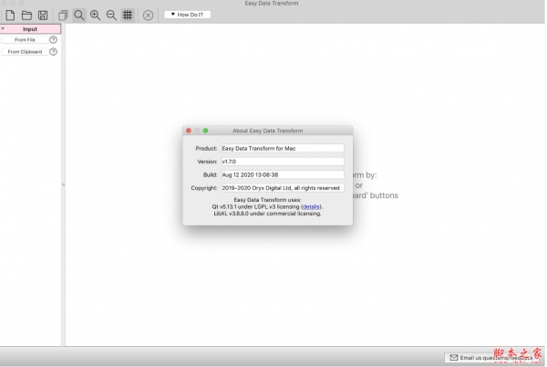The image size is (547, 367).
Task: Click Email us questions/feedback button
Action: [x=492, y=358]
